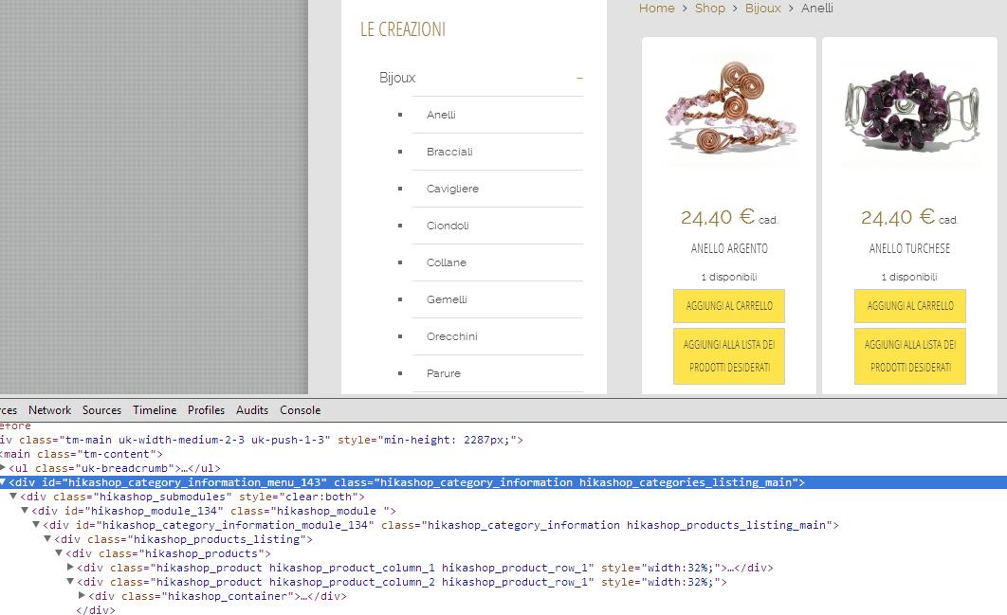Collapse the hikashop_module_134 div node

pos(25,511)
